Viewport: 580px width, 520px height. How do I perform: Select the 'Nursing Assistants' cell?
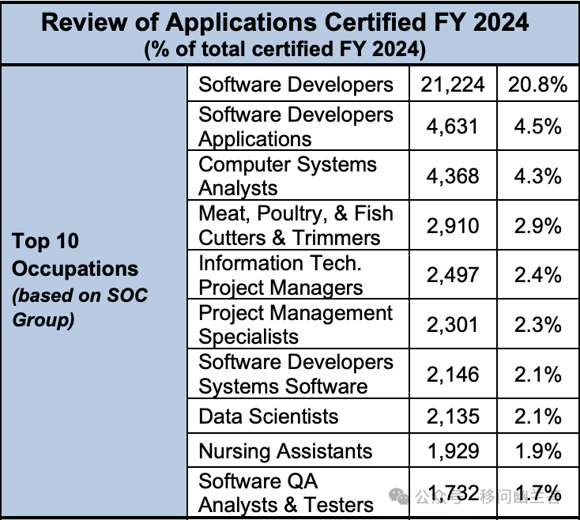click(285, 451)
